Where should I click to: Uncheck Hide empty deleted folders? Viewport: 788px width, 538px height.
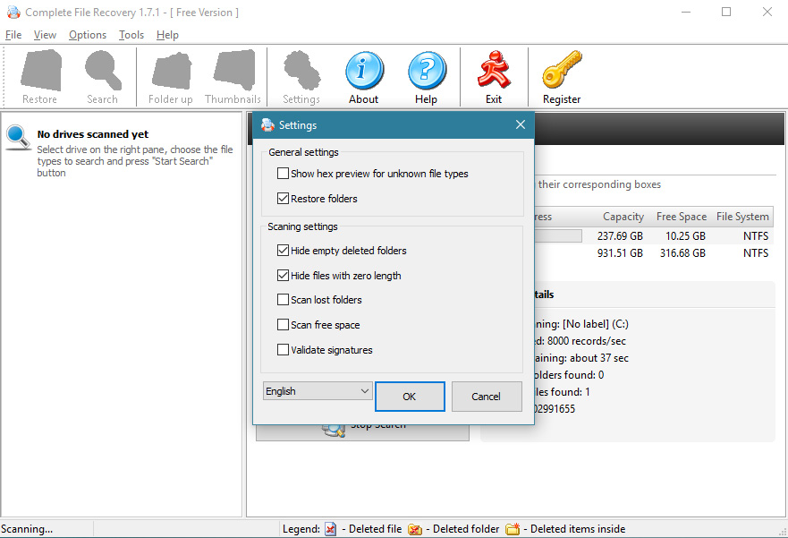click(x=283, y=251)
